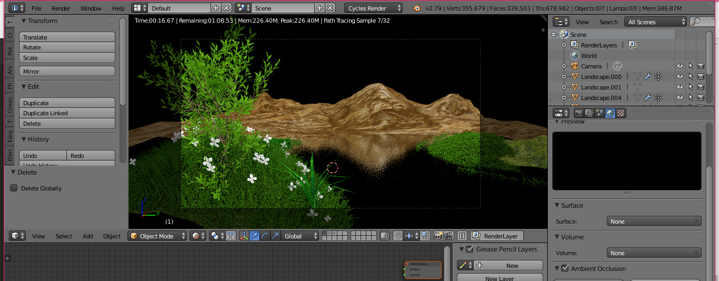719x281 pixels.
Task: Click the Duplicate Linked button
Action: (67, 113)
